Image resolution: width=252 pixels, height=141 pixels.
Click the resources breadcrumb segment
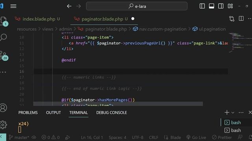[x=27, y=29]
